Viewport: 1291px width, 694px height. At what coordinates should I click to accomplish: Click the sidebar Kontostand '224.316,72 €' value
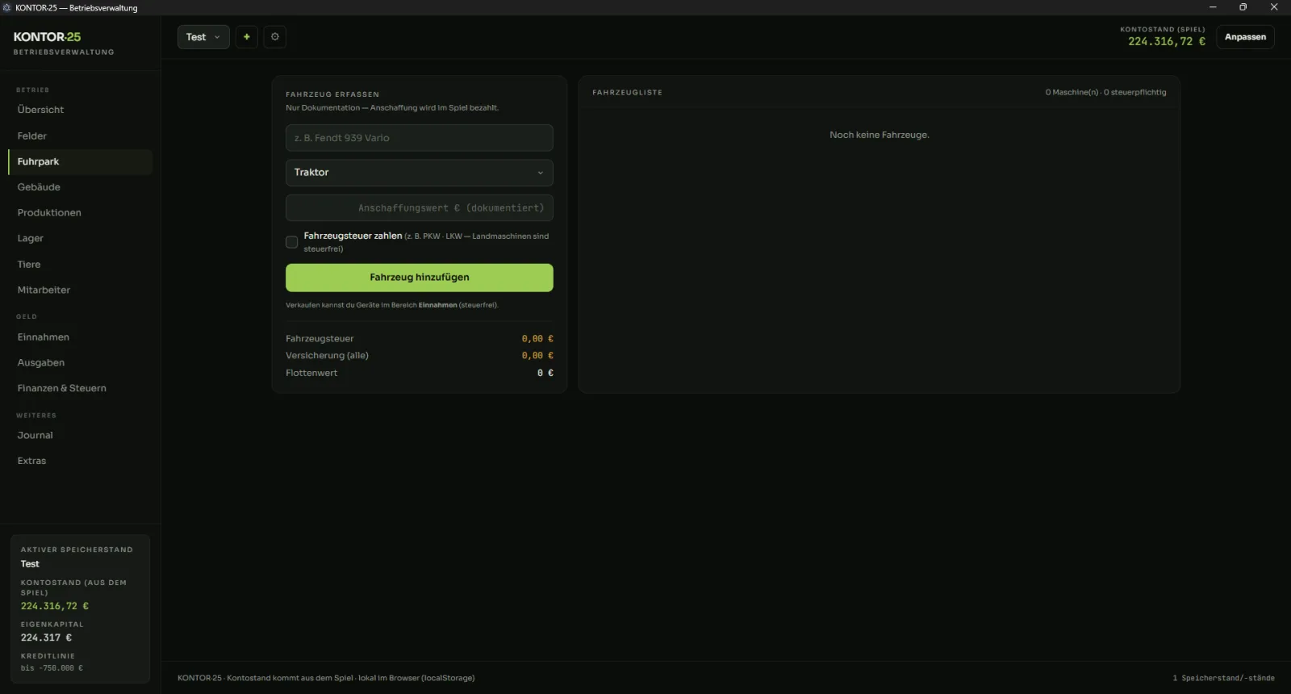coord(55,606)
